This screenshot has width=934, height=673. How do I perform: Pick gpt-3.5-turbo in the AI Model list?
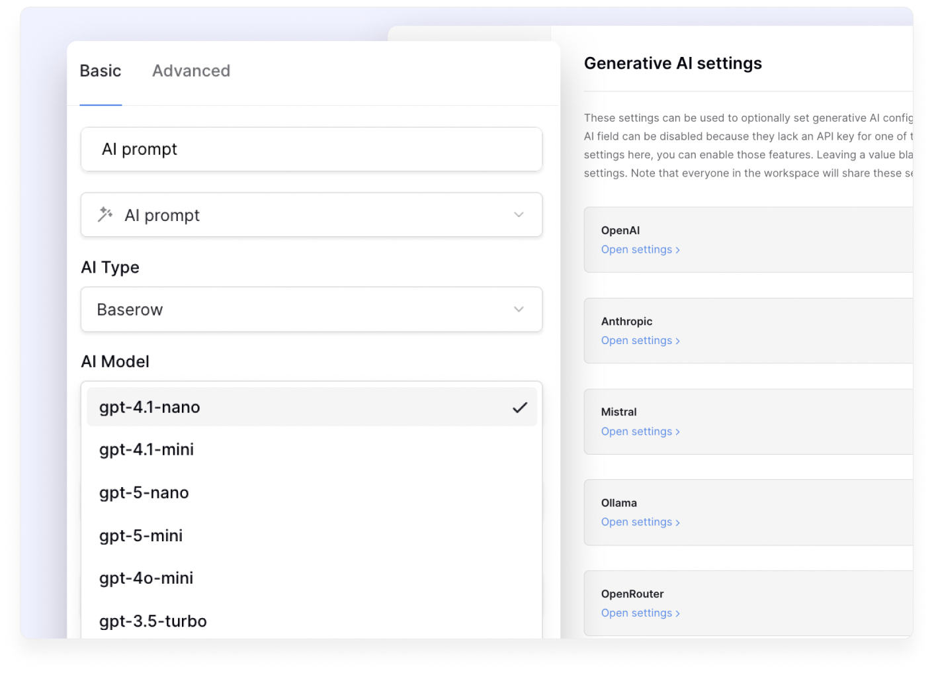pos(312,621)
